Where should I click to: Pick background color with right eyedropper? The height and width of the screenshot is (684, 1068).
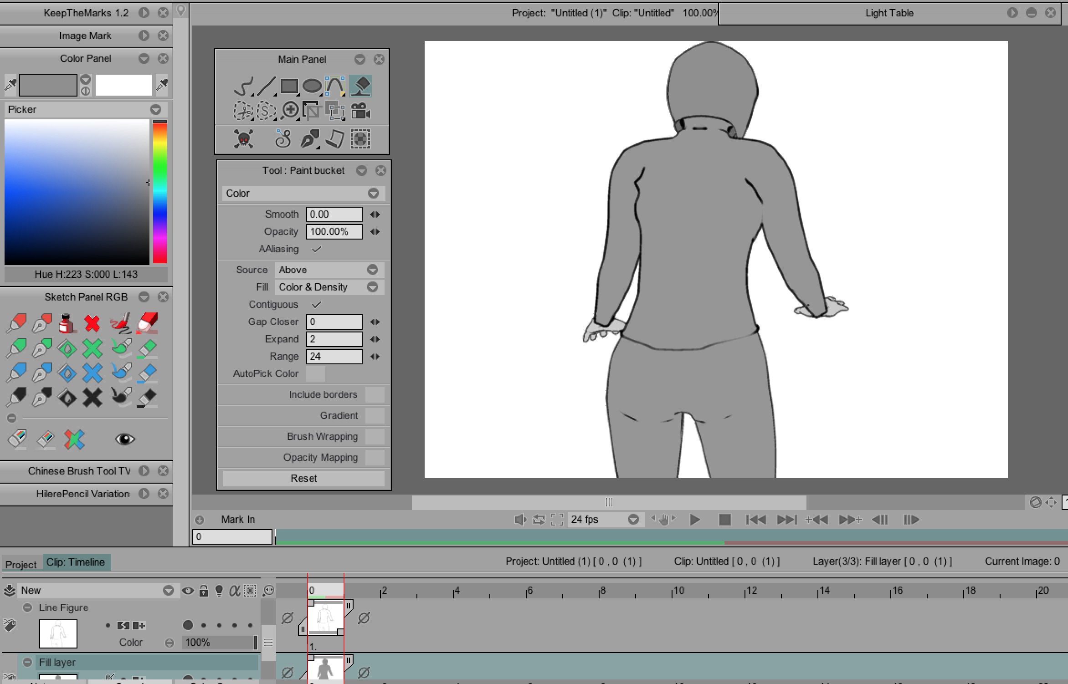(161, 85)
